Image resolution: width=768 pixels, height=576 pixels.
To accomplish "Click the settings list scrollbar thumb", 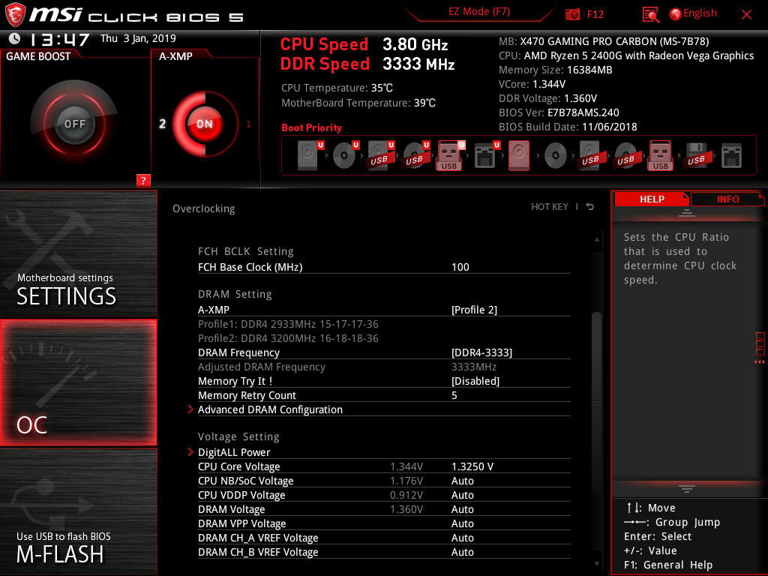I will pyautogui.click(x=596, y=402).
